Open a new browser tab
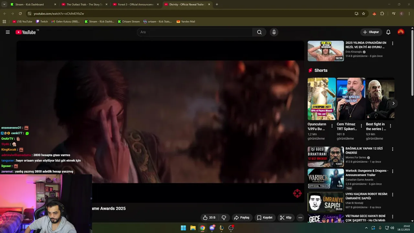Viewport: 414px width, 233px height. click(x=217, y=5)
